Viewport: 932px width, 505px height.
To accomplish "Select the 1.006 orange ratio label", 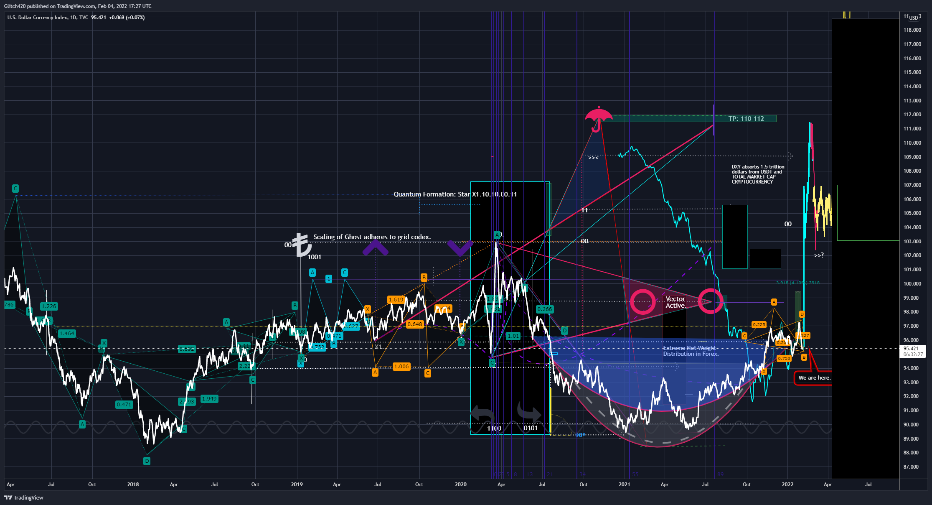I will click(401, 367).
